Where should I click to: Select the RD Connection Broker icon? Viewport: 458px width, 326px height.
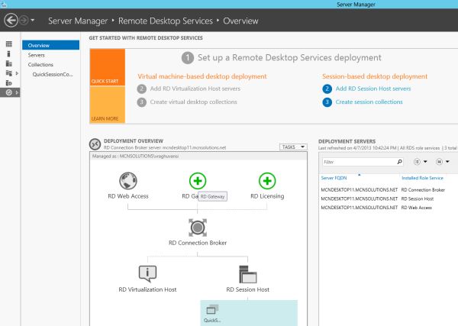point(198,227)
